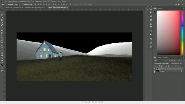Select the Path Selection tool
Image resolution: width=185 pixels, height=104 pixels.
(x=2, y=50)
